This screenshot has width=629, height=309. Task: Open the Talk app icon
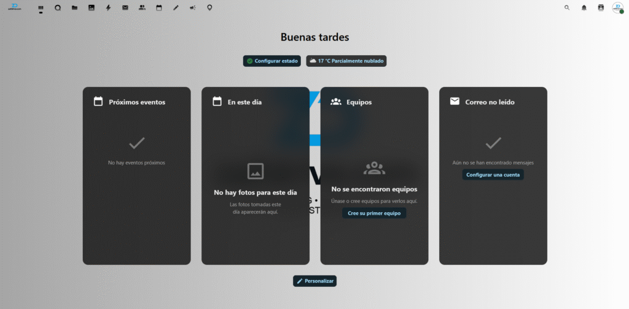tap(58, 8)
